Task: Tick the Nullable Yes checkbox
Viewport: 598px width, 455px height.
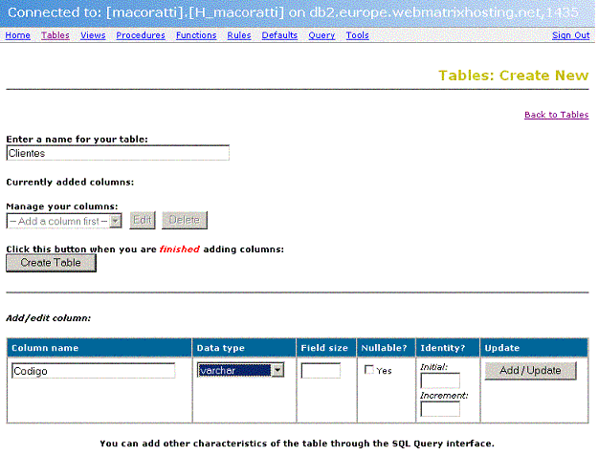Action: pos(368,370)
